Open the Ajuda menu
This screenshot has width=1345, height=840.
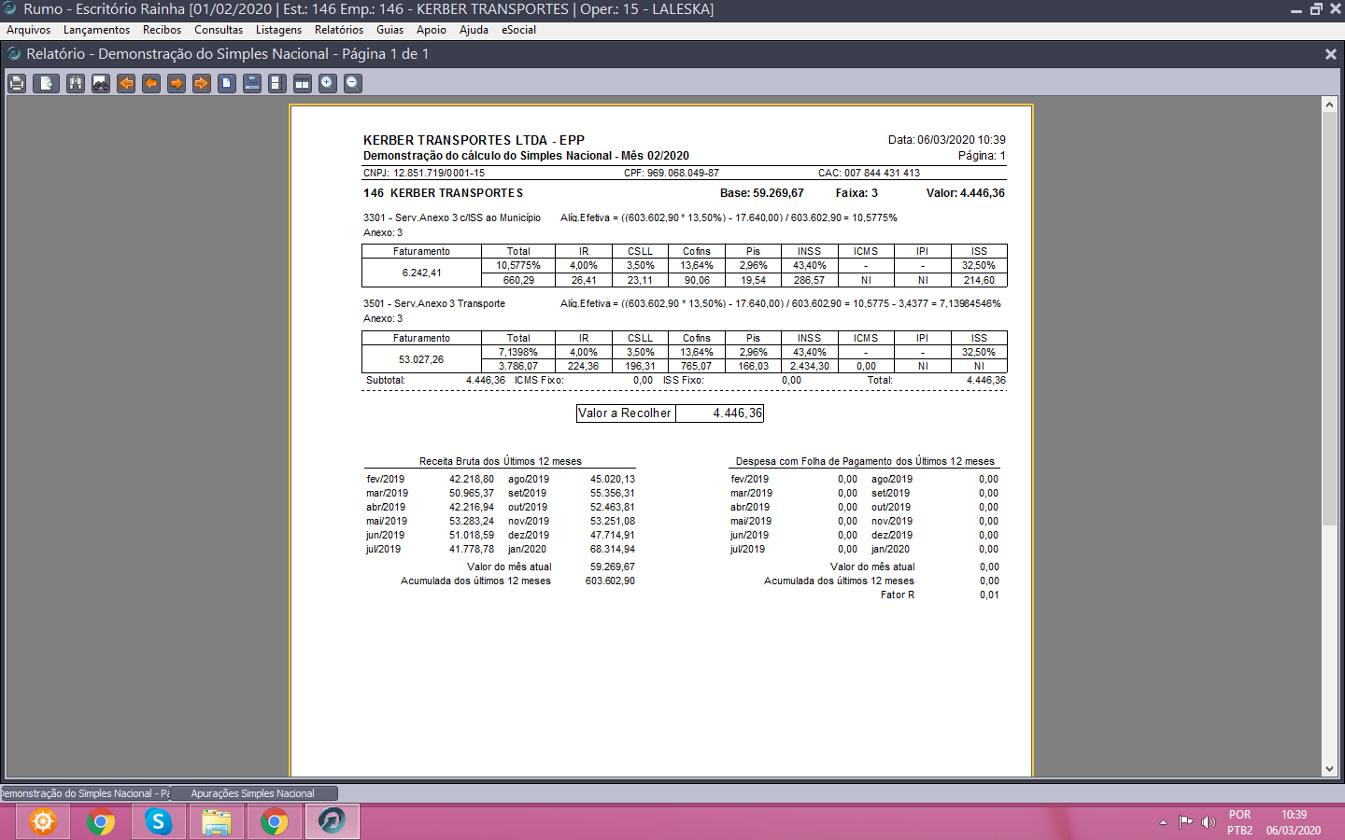[474, 30]
